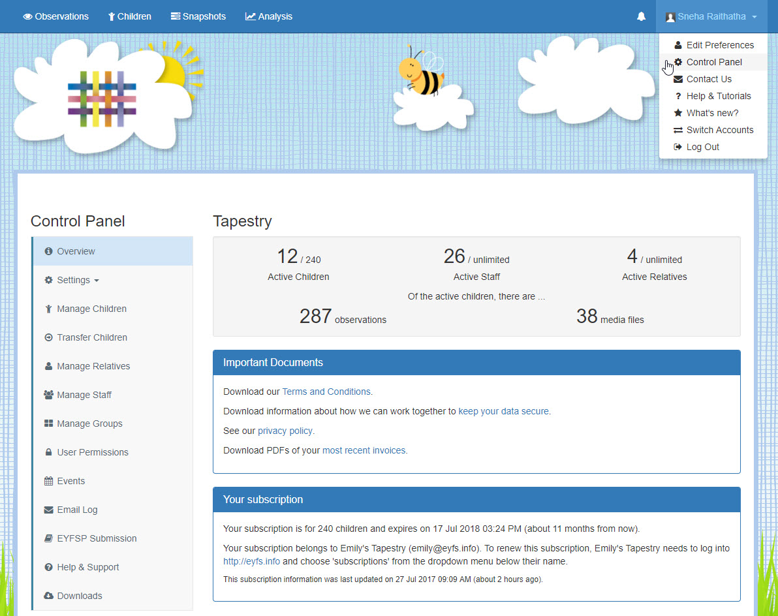This screenshot has height=616, width=778.
Task: Open EYFSP Submission in sidebar
Action: tap(113, 538)
